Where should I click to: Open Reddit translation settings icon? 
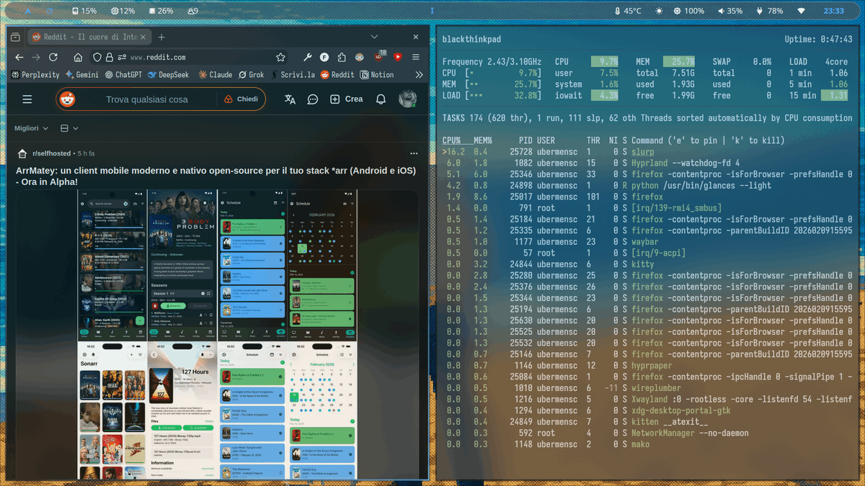click(x=290, y=99)
